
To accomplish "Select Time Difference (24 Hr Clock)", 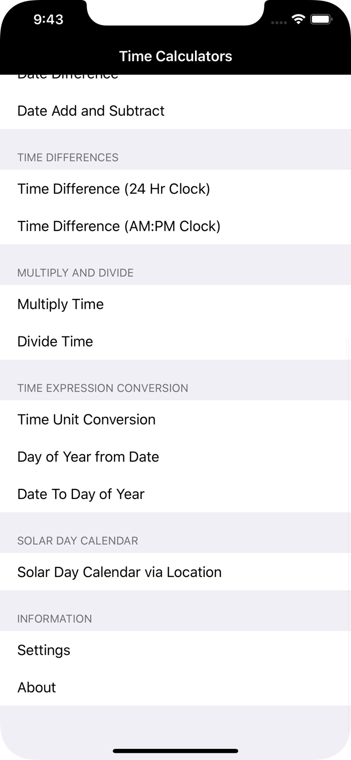I will pyautogui.click(x=113, y=188).
